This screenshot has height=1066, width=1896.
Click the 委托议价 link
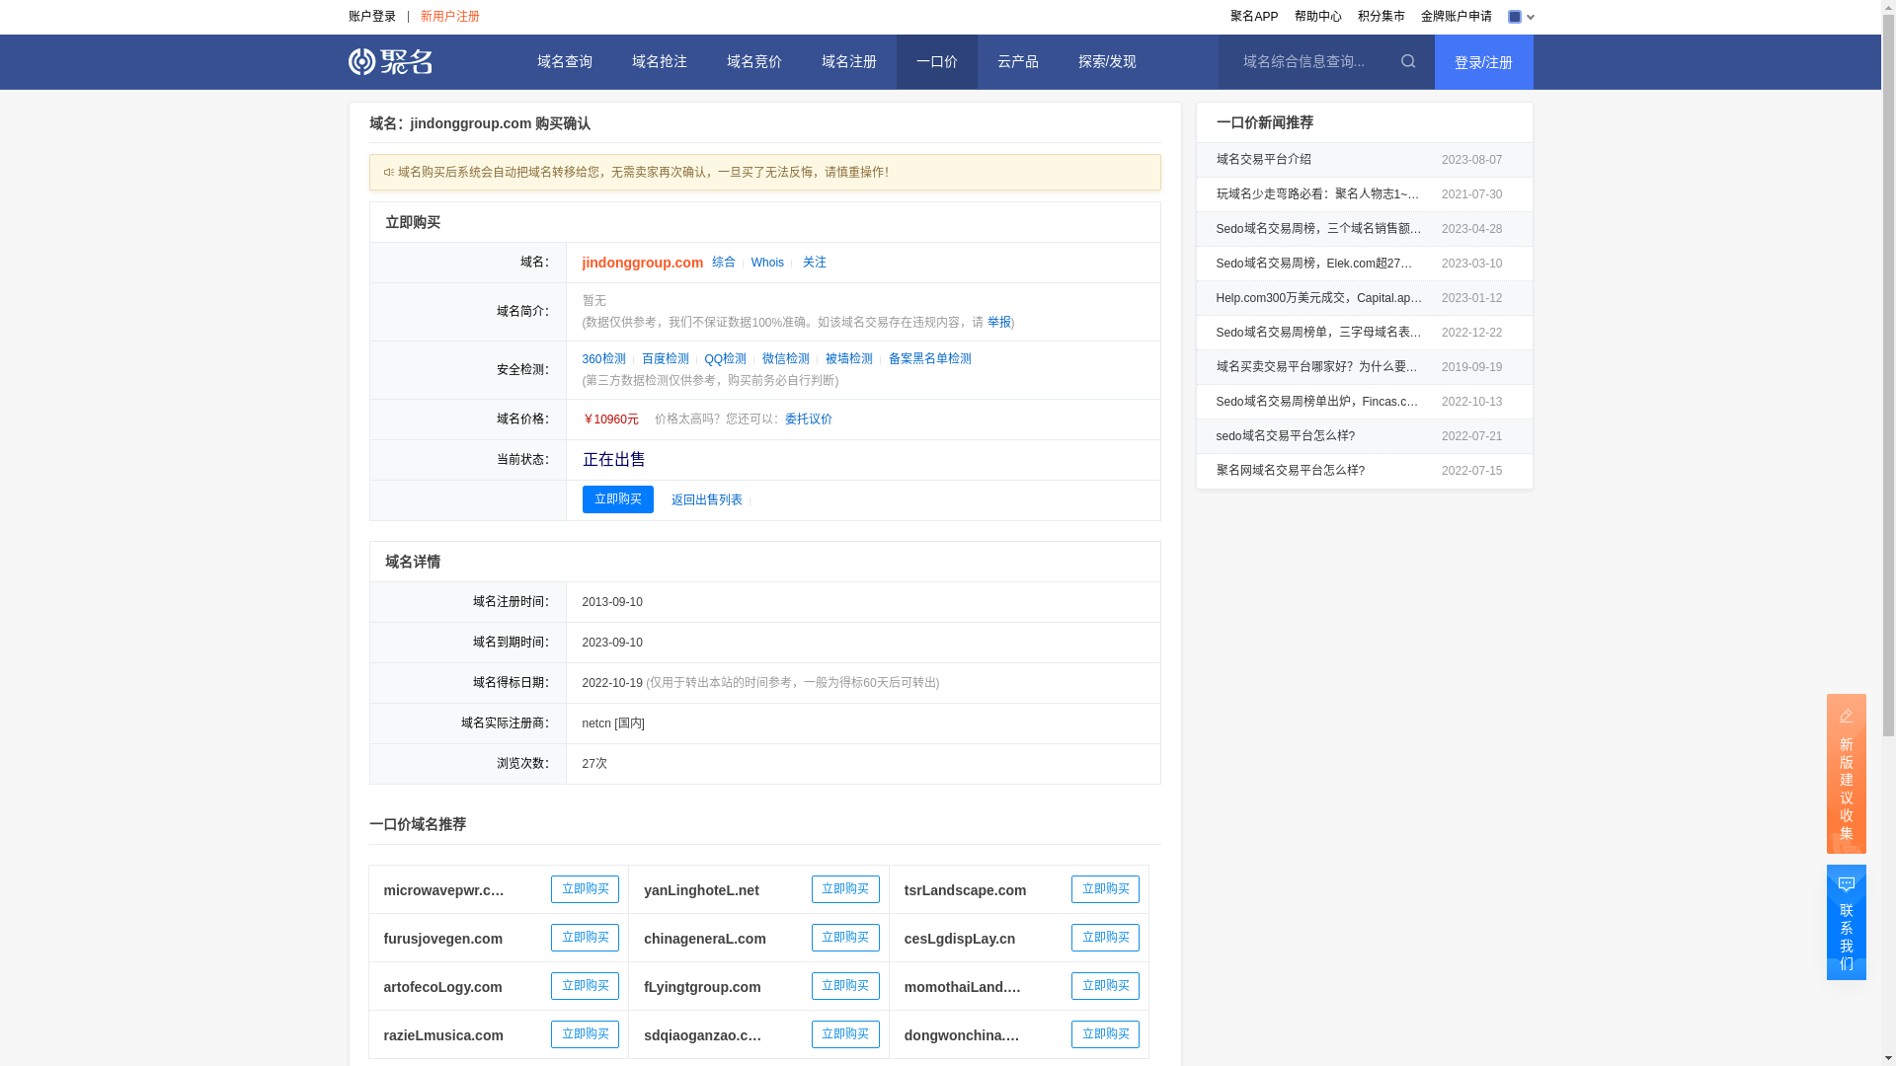pos(808,419)
